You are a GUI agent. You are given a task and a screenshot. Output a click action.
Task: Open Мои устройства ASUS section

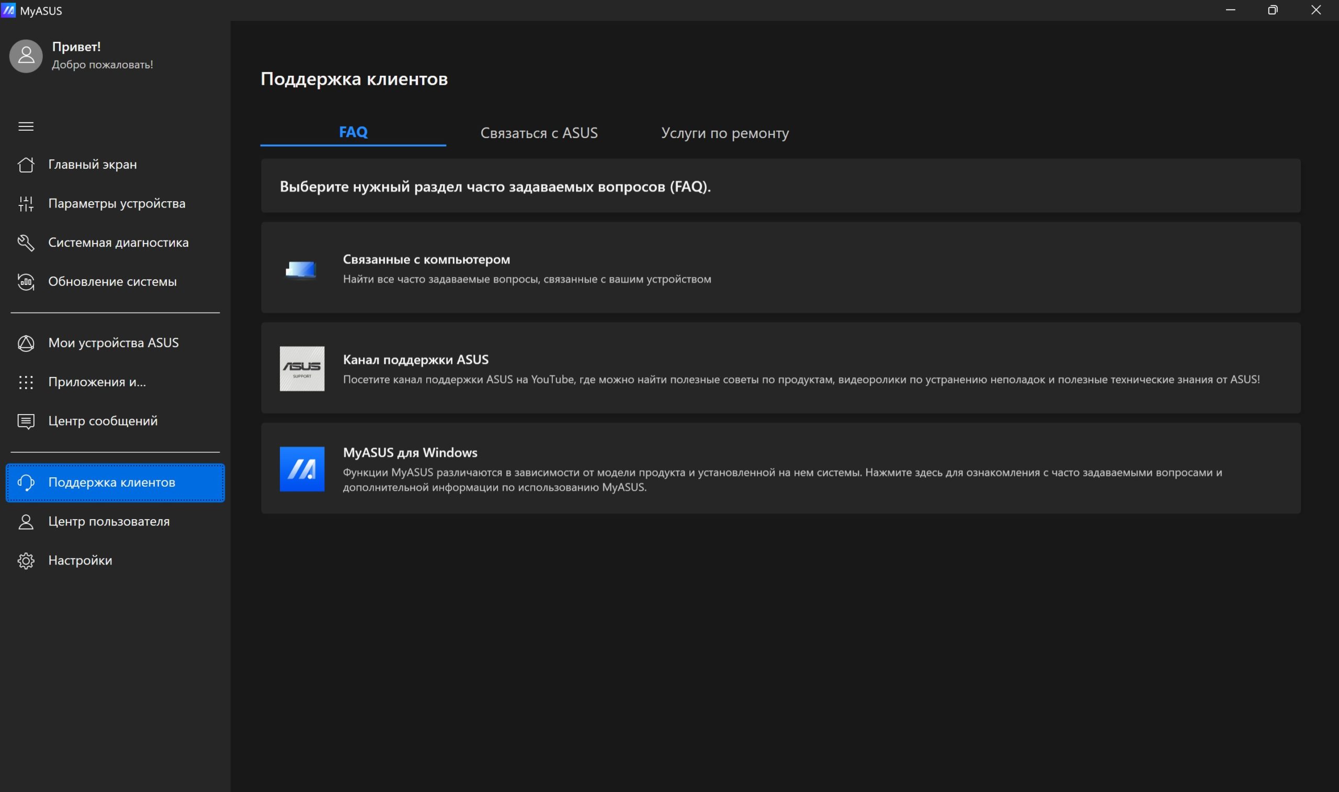115,342
